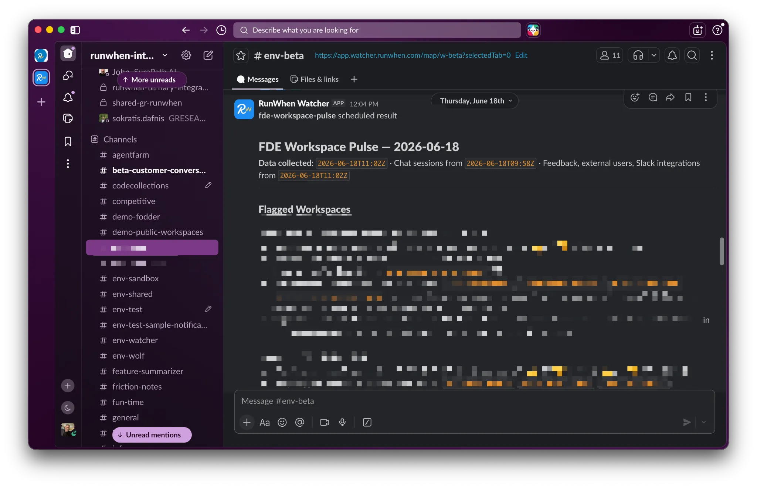757x487 pixels.
Task: Open Files sidebar icon
Action: 68,119
